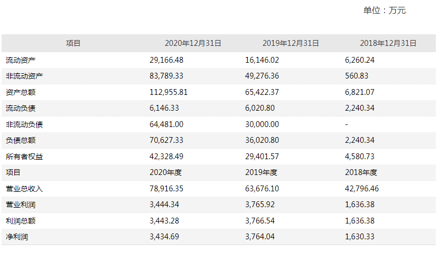Click the 2020年12月31日 column header
The width and height of the screenshot is (439, 253).
(x=193, y=44)
